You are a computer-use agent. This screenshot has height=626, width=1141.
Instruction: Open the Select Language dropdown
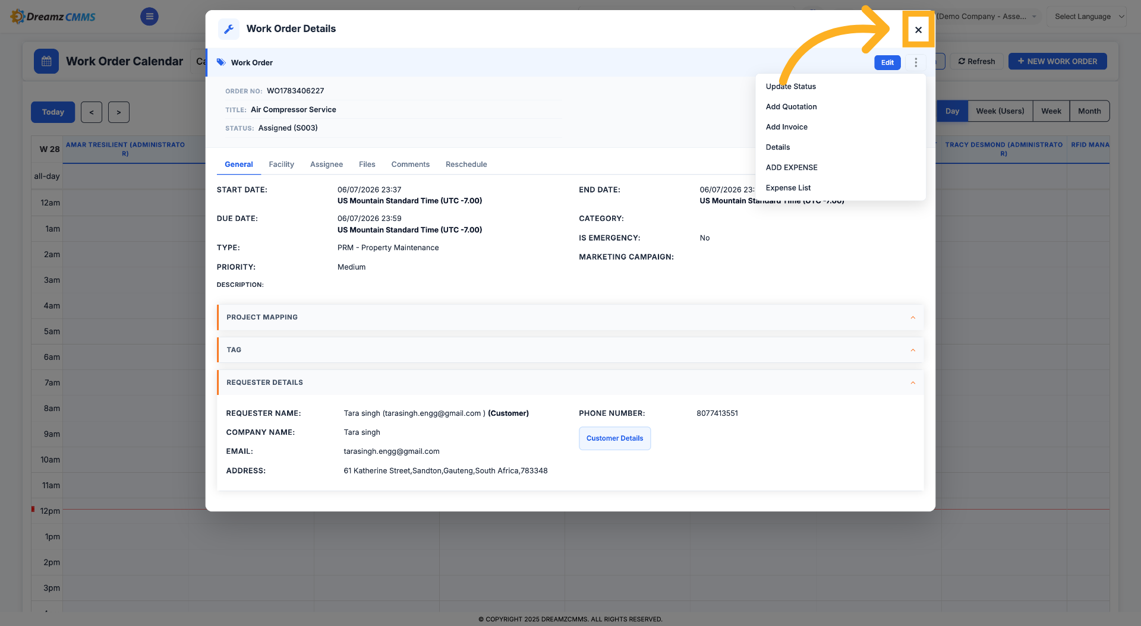click(1087, 17)
